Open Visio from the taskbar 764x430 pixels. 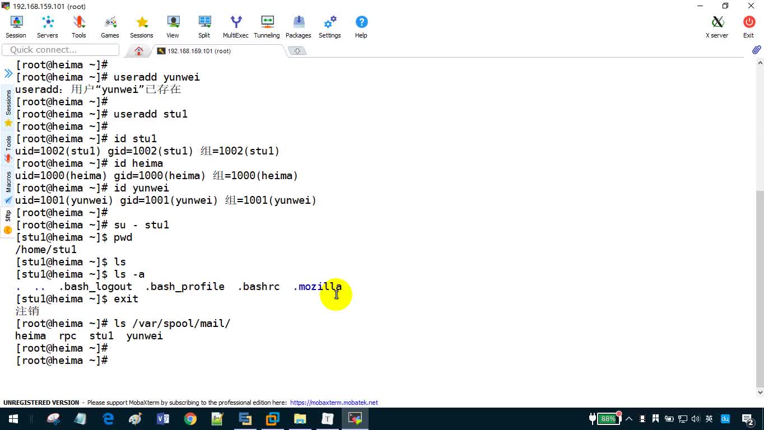click(x=163, y=419)
